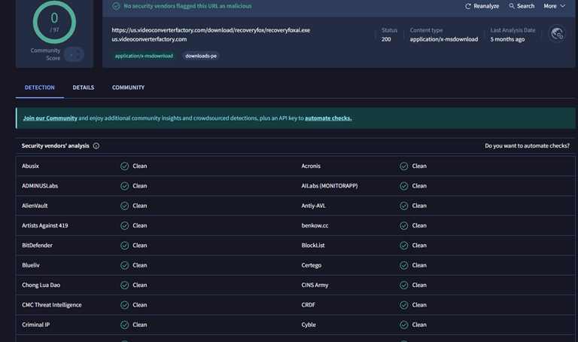The width and height of the screenshot is (578, 342).
Task: Click the Cyble clean check icon
Action: click(404, 325)
